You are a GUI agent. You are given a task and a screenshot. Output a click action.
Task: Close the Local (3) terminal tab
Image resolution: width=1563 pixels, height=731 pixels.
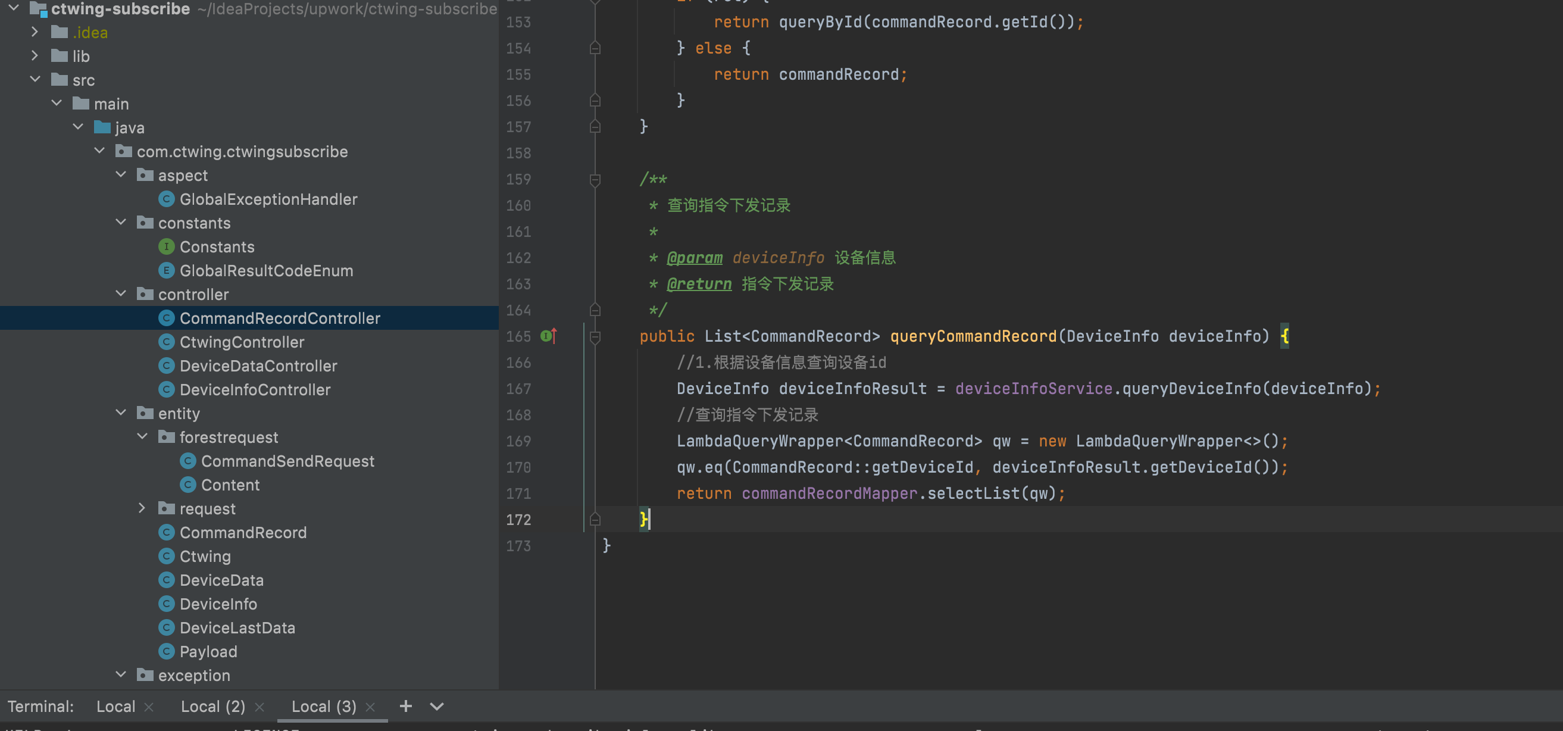click(x=371, y=707)
